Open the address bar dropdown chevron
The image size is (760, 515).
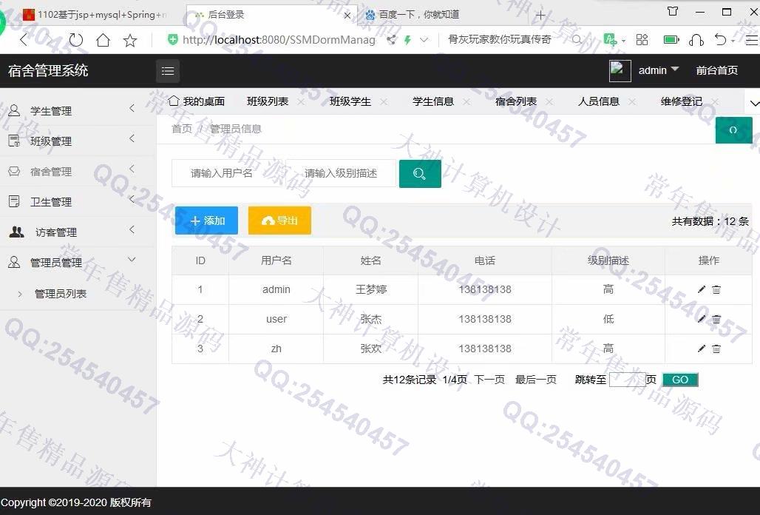pos(424,40)
